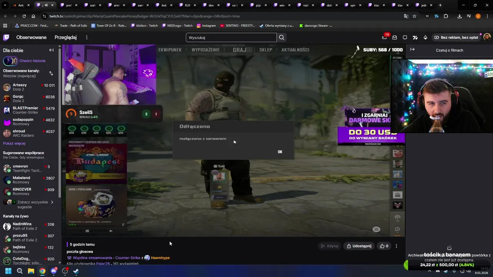Image resolution: width=493 pixels, height=277 pixels.
Task: Open the user avatar menu in Twitch header
Action: (487, 37)
